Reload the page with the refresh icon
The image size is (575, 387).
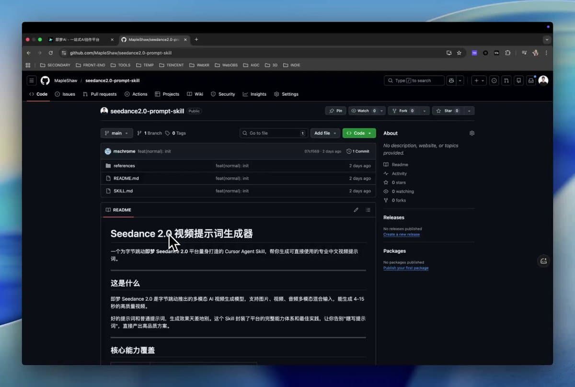(x=50, y=53)
